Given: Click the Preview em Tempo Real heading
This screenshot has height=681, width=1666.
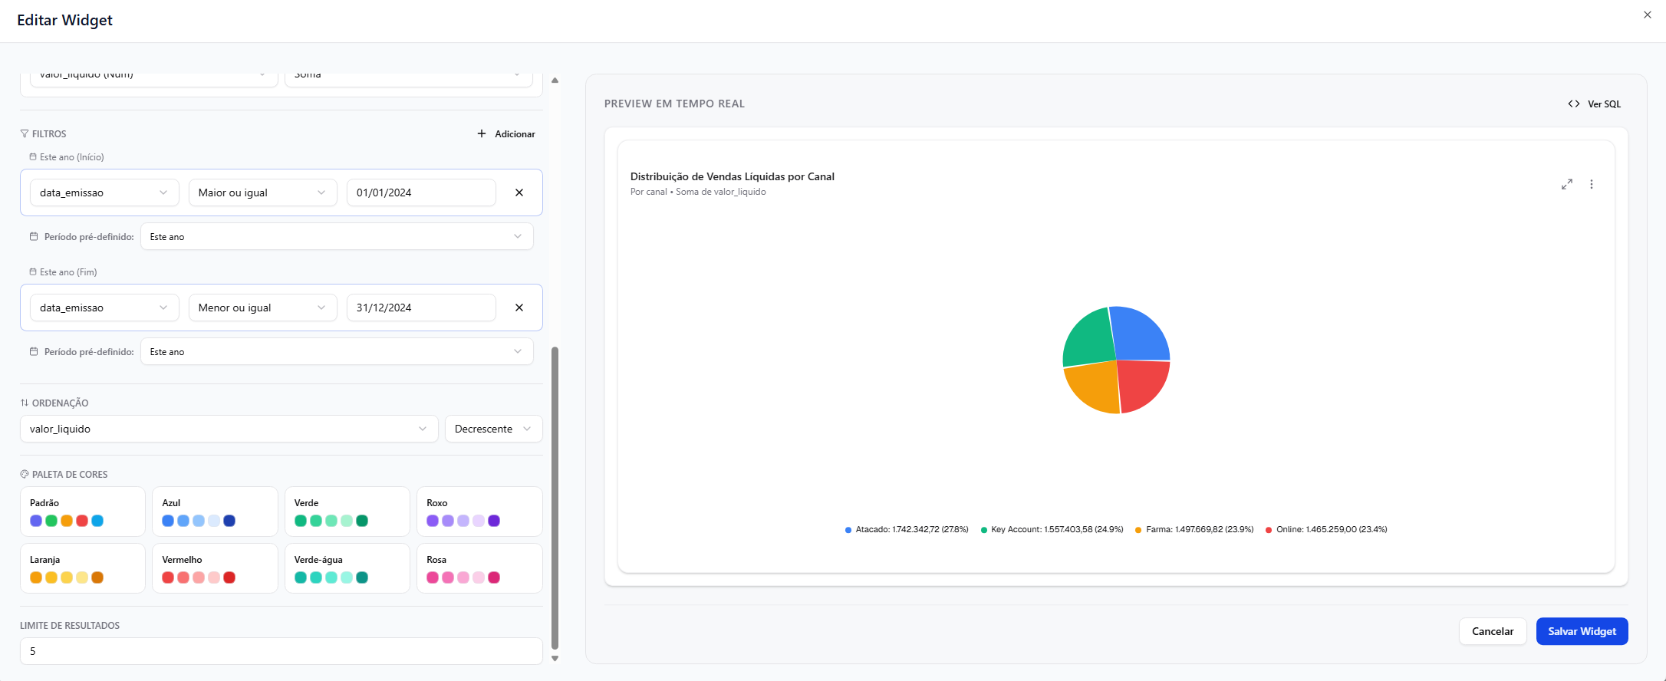Looking at the screenshot, I should [674, 104].
